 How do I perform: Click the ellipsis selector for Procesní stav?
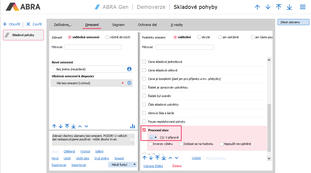click(x=151, y=137)
